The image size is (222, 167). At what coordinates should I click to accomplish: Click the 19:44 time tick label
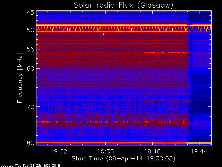199,151
